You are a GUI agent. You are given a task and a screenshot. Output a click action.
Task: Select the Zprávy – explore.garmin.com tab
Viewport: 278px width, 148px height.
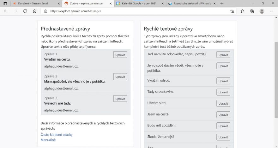click(x=88, y=3)
